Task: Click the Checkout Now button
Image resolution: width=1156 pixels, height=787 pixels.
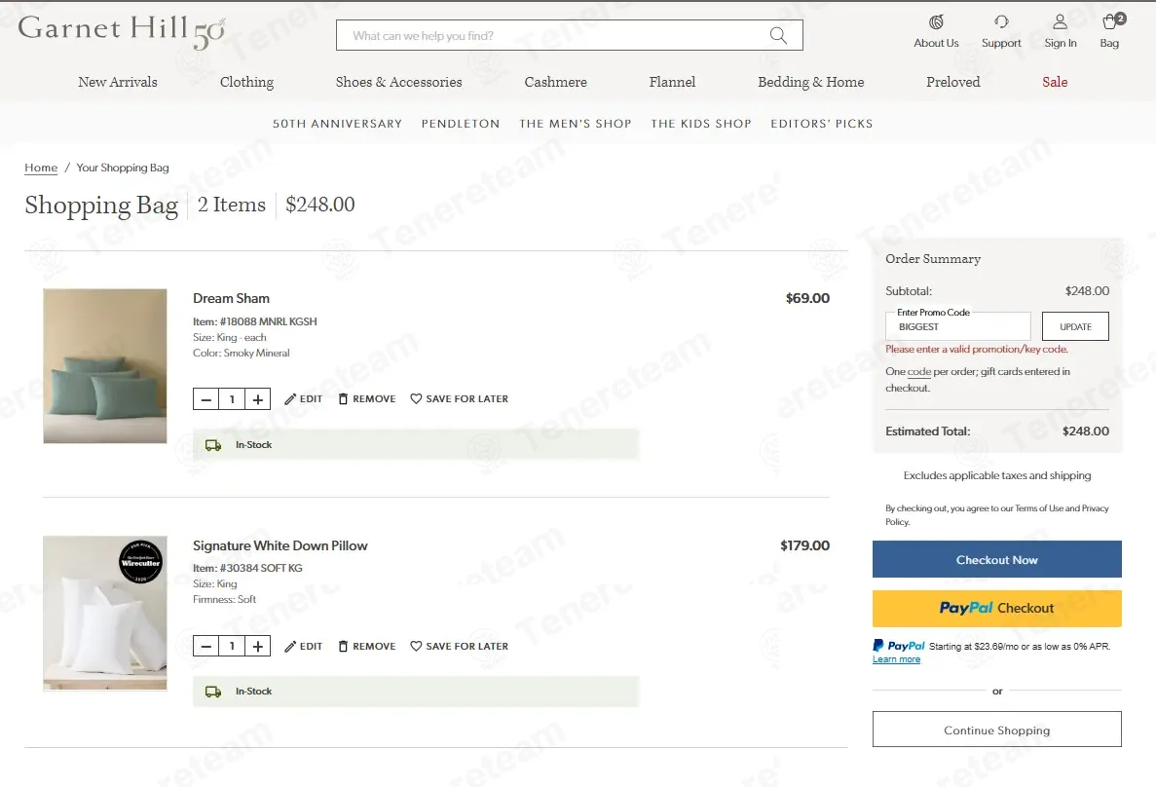Action: click(x=996, y=560)
